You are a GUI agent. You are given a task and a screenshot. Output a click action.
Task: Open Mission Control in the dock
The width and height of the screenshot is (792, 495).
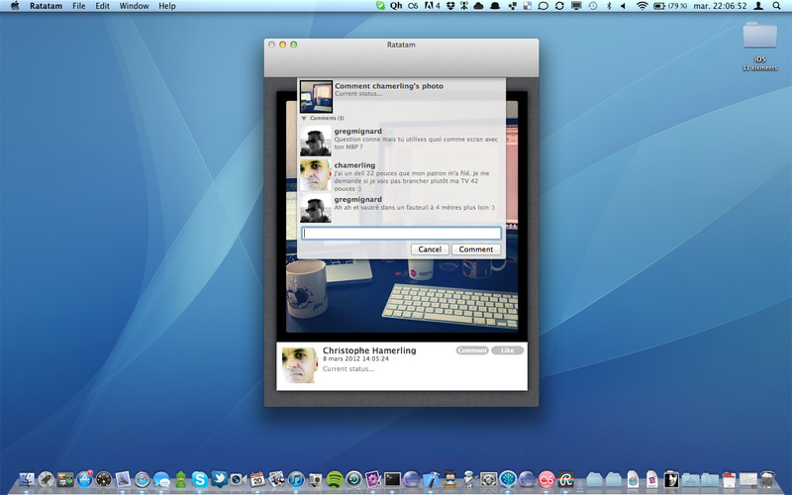click(x=65, y=479)
